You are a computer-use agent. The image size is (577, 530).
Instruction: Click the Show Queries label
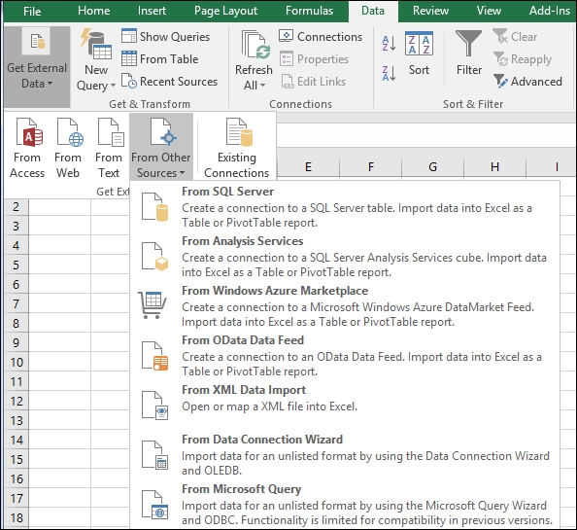[x=175, y=36]
